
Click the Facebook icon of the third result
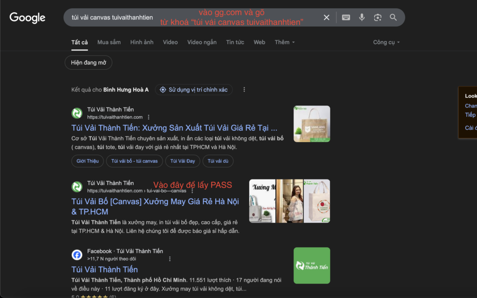(77, 255)
